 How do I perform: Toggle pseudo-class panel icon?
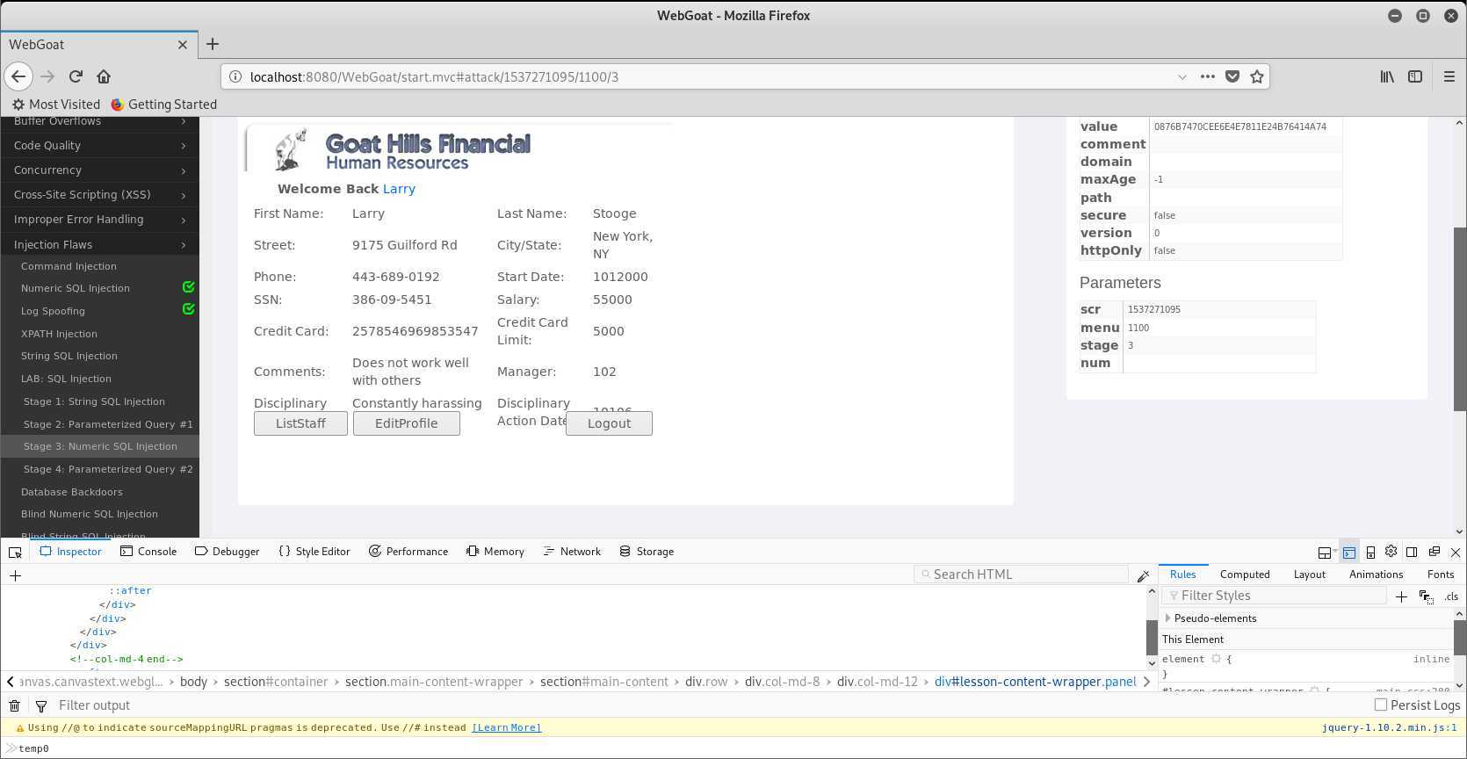pos(1426,596)
